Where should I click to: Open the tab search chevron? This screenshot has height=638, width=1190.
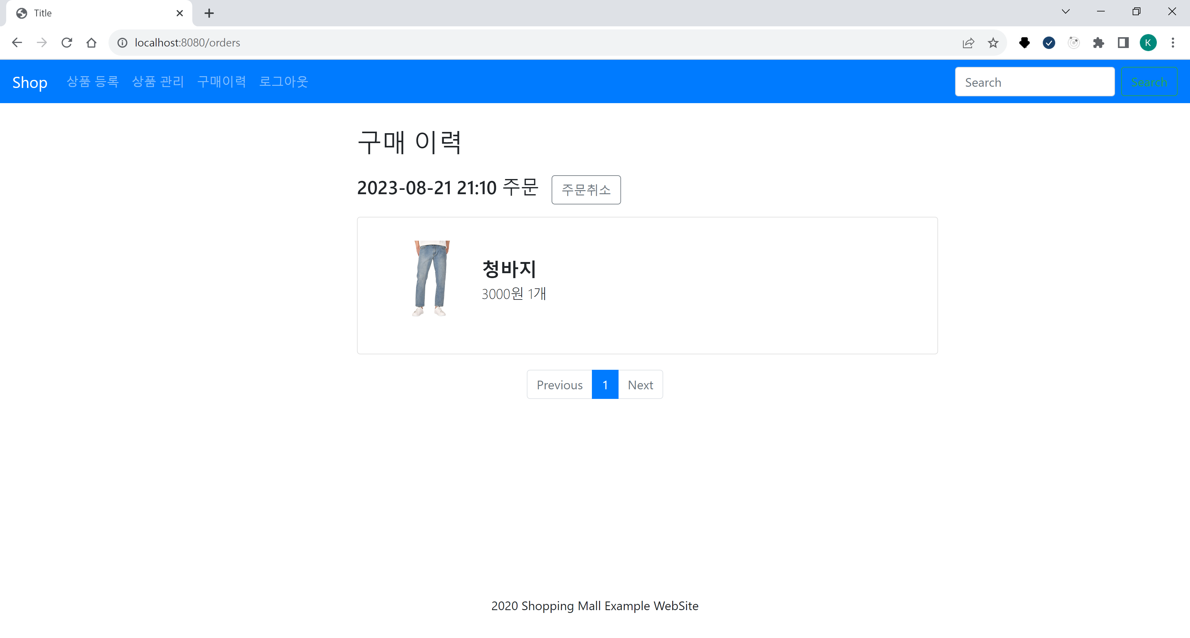tap(1065, 11)
